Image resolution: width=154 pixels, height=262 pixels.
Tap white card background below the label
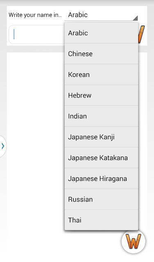[36, 22]
